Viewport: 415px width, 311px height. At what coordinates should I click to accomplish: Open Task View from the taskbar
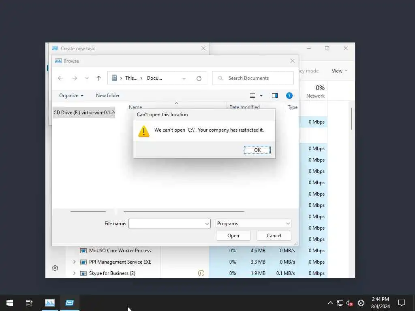[29, 303]
